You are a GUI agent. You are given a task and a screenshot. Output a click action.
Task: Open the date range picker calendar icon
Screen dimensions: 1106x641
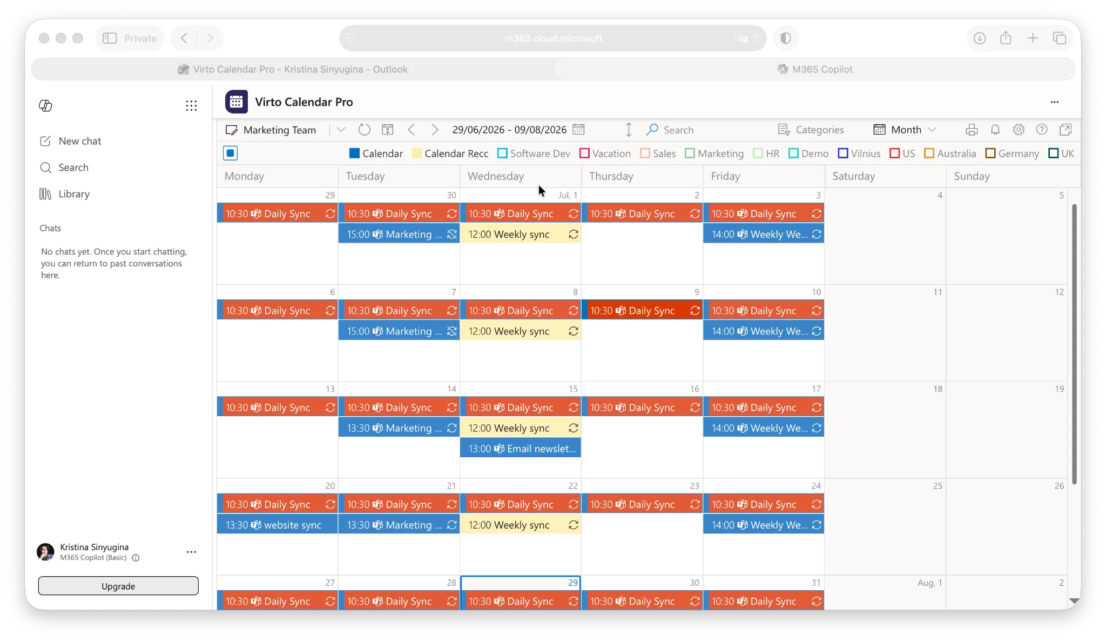(x=578, y=130)
